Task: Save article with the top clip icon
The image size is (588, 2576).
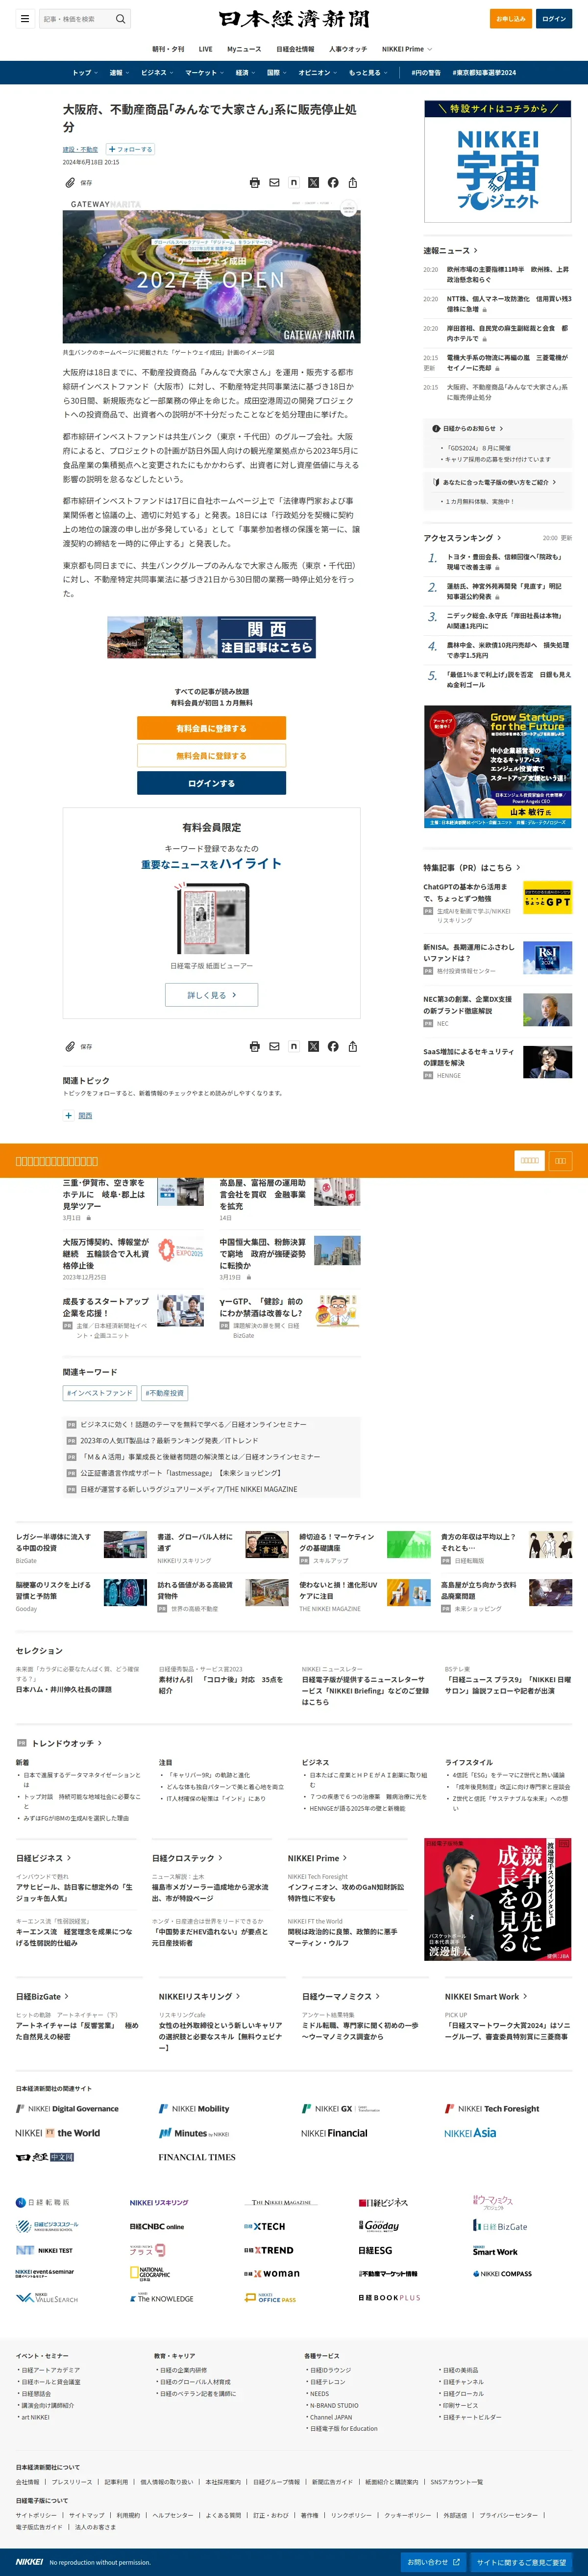Action: click(x=70, y=182)
